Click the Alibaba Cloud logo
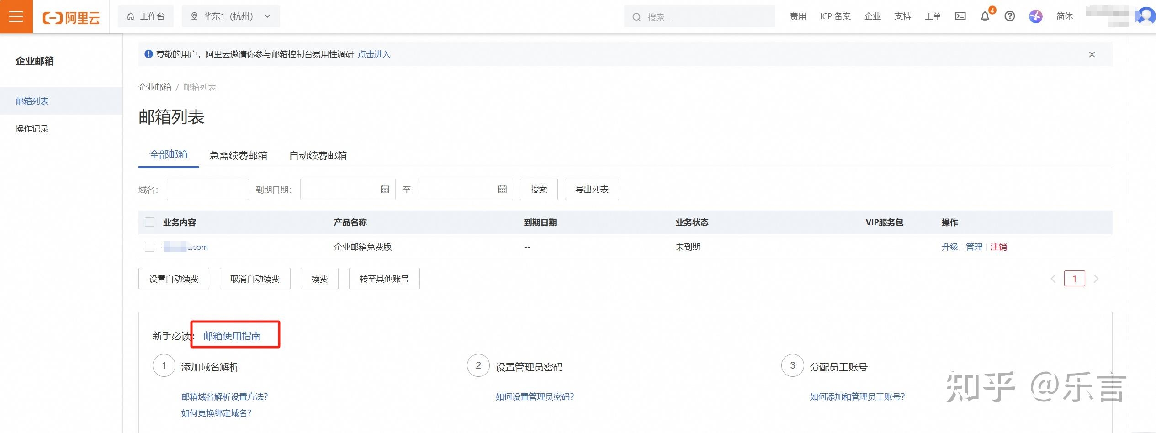This screenshot has width=1156, height=433. pos(71,16)
